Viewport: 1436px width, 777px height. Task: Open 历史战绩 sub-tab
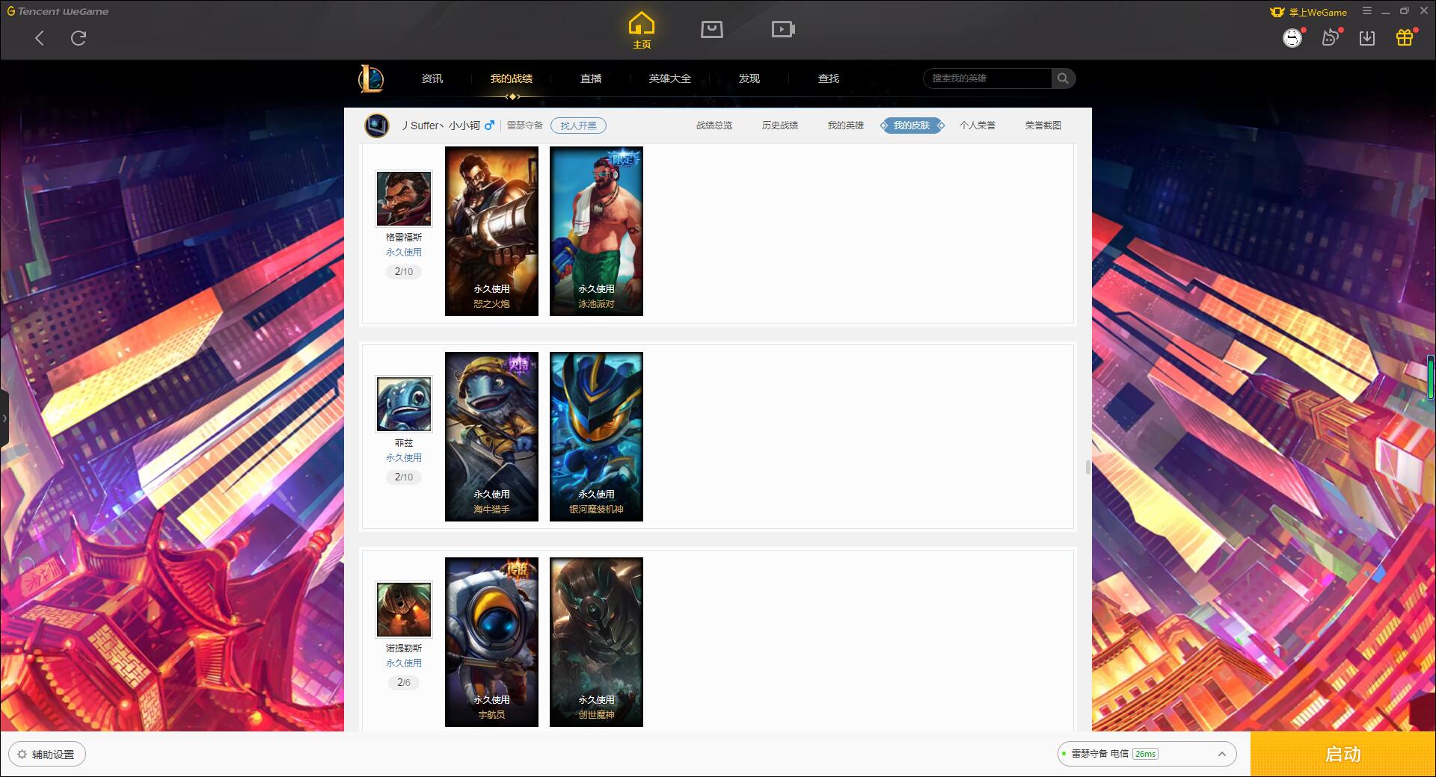click(780, 126)
